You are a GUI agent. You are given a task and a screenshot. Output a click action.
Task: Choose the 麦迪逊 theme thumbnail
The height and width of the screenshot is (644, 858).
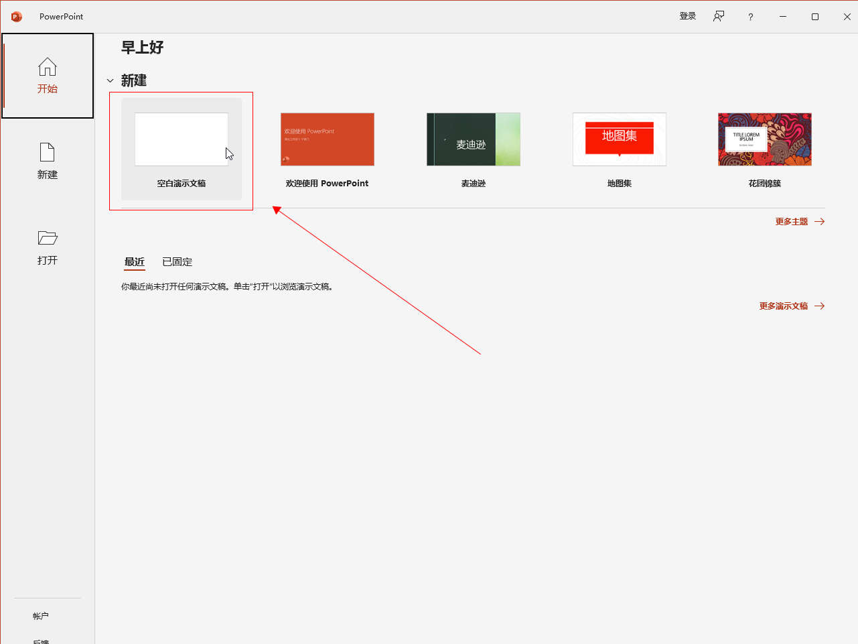(474, 140)
